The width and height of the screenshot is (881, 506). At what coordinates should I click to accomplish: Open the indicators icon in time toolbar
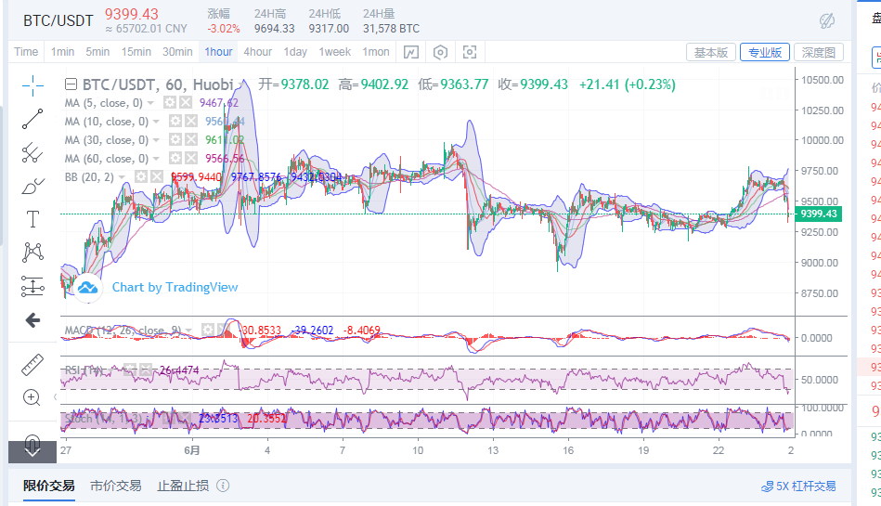pos(411,52)
